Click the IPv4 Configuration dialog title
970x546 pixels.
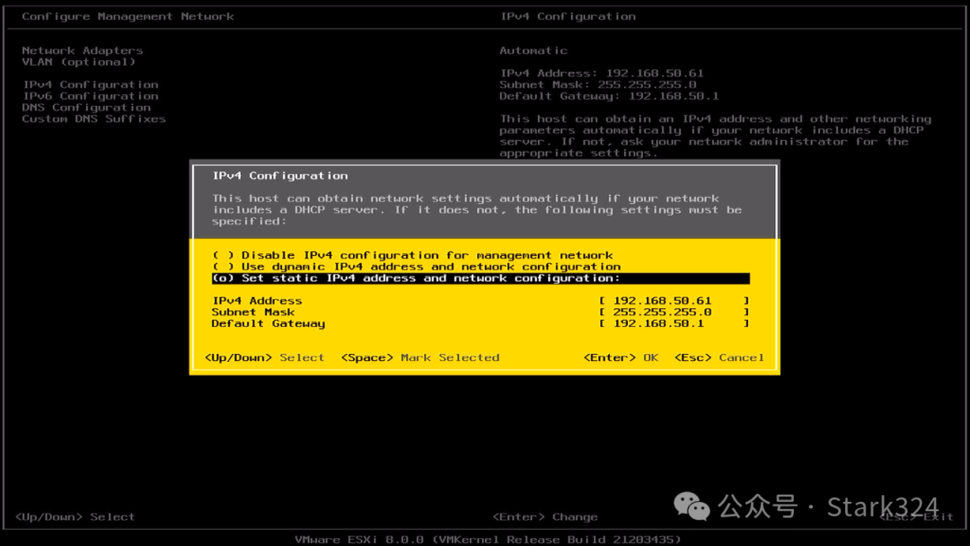point(280,176)
